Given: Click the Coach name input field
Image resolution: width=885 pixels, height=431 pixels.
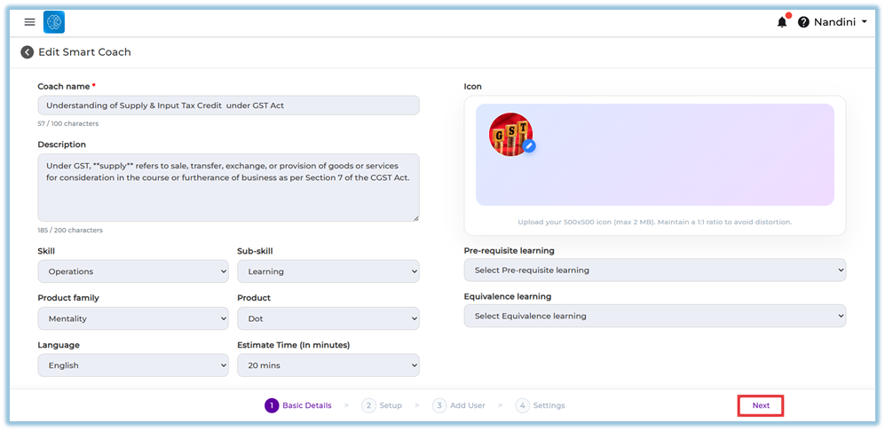Looking at the screenshot, I should (x=228, y=106).
